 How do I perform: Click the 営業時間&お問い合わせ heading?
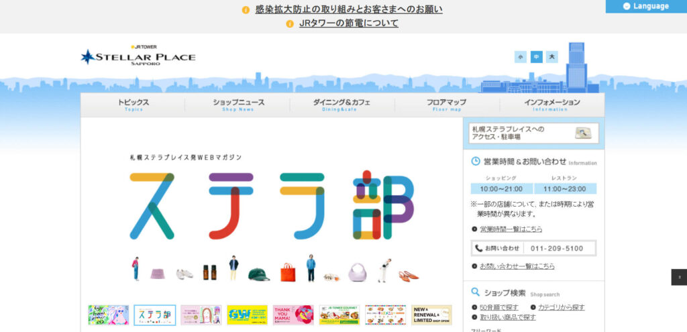tap(525, 161)
